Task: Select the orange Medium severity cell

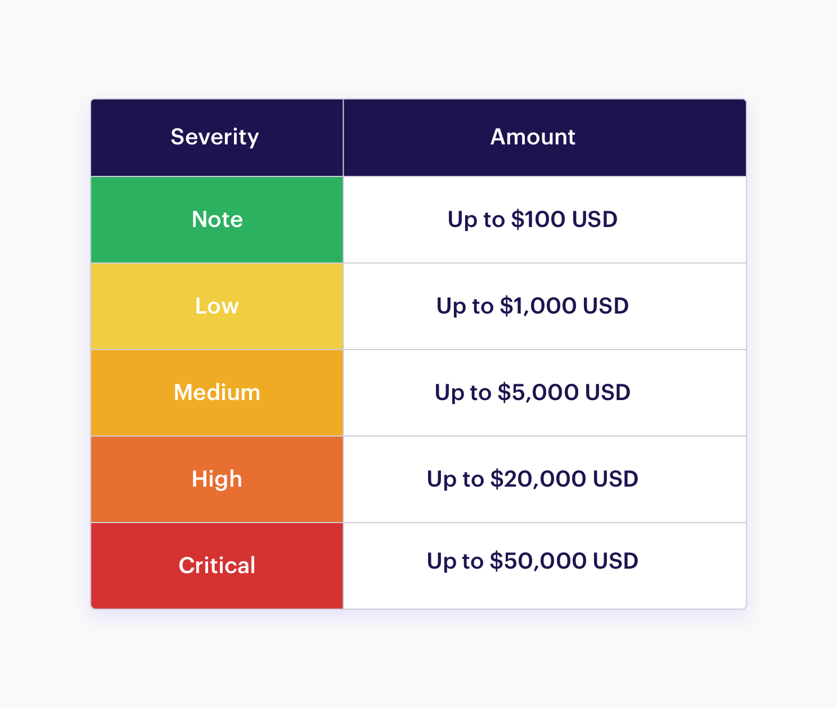Action: (217, 393)
